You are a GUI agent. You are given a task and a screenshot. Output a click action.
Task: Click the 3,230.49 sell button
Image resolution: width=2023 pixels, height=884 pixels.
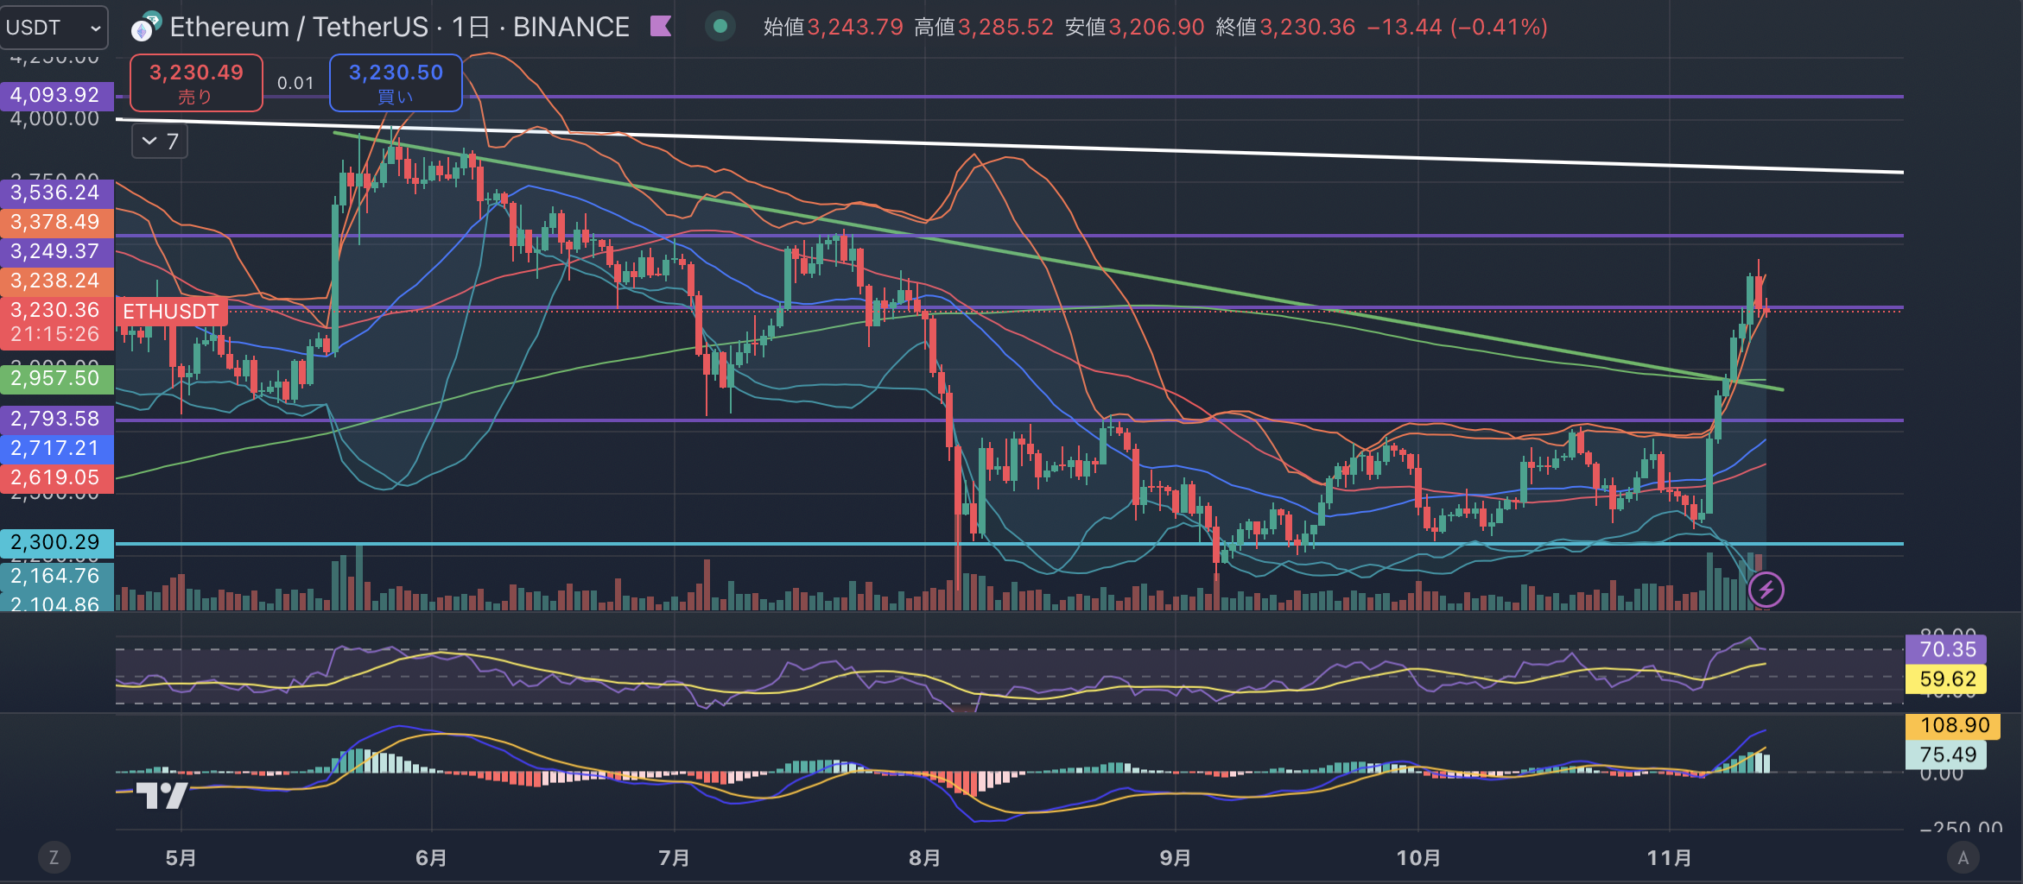coord(196,83)
